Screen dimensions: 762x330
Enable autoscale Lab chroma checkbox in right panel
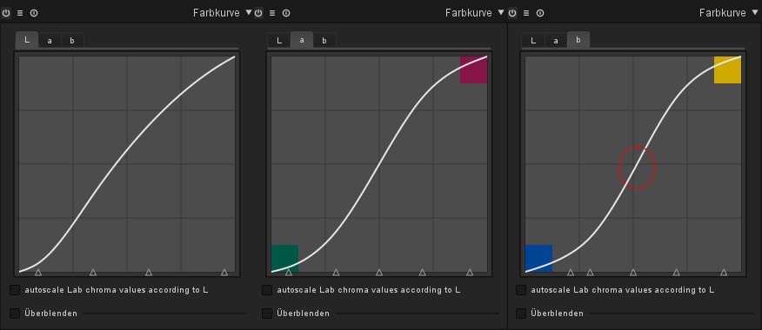521,290
